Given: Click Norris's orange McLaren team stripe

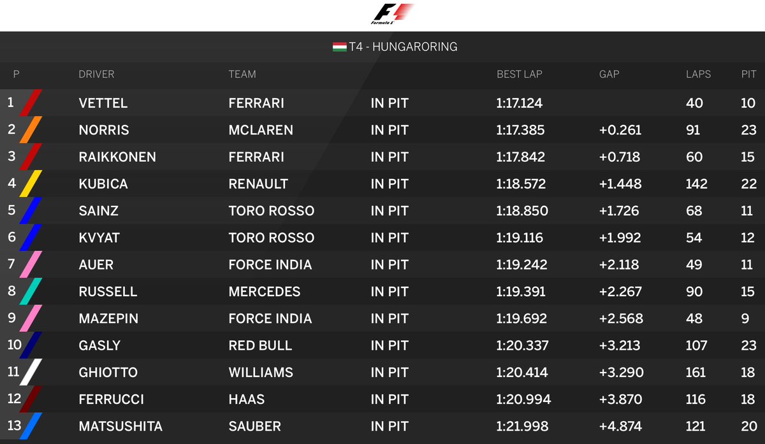Looking at the screenshot, I should [x=31, y=130].
